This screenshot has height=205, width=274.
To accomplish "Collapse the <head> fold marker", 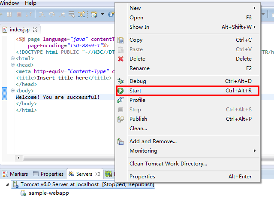I will (12, 65).
